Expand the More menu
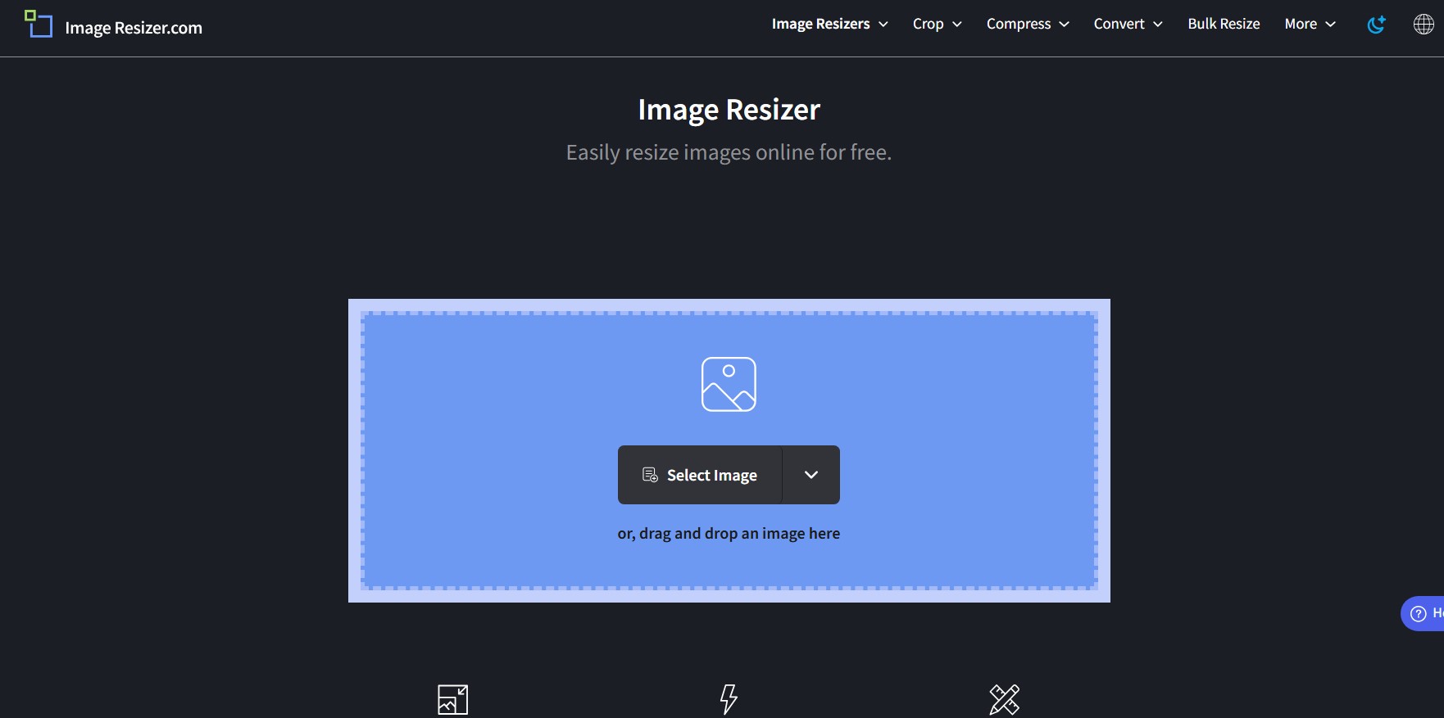Screen dimensions: 1444x718 (1310, 25)
